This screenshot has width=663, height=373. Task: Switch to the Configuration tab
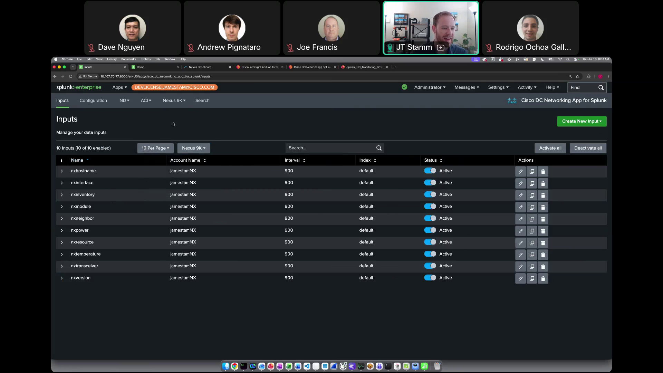click(x=93, y=101)
